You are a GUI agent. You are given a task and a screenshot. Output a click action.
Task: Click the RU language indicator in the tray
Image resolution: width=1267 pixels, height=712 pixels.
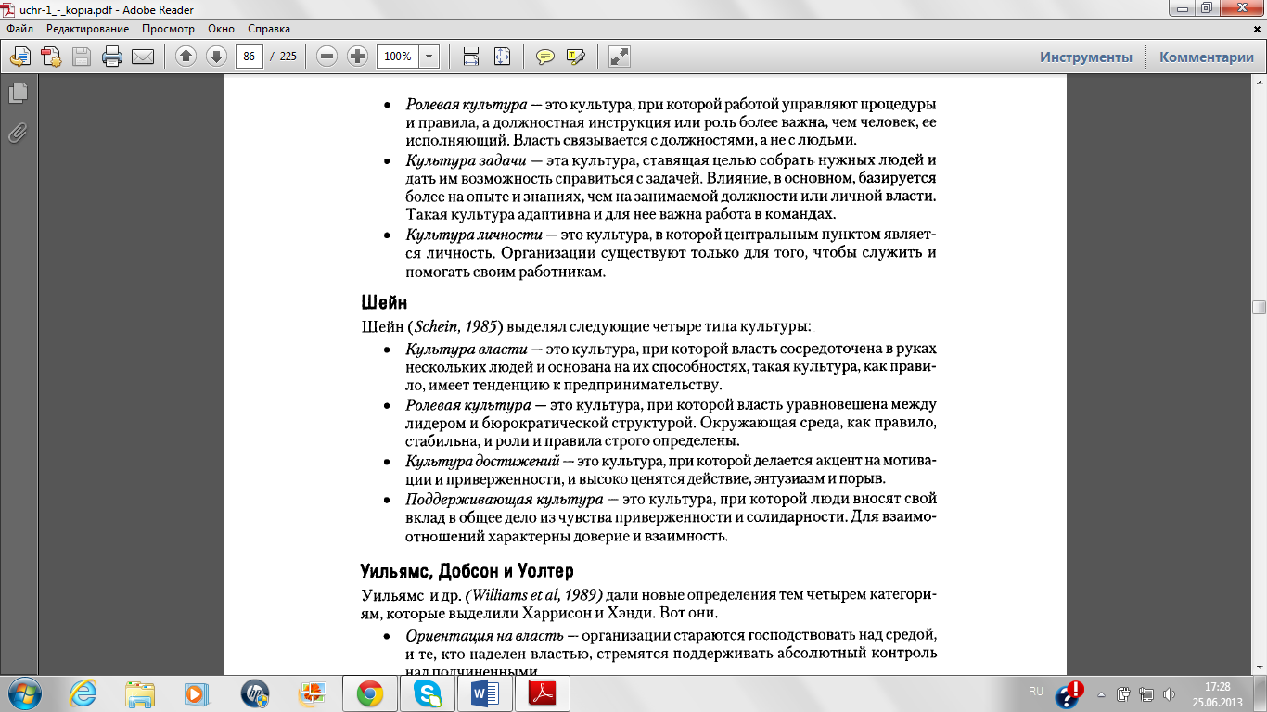tap(1036, 692)
